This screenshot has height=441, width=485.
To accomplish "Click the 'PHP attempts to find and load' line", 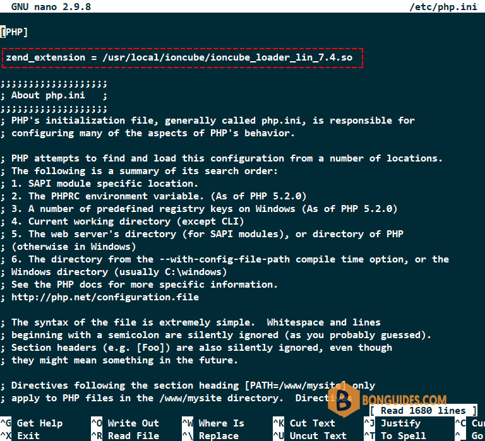I will pos(222,158).
